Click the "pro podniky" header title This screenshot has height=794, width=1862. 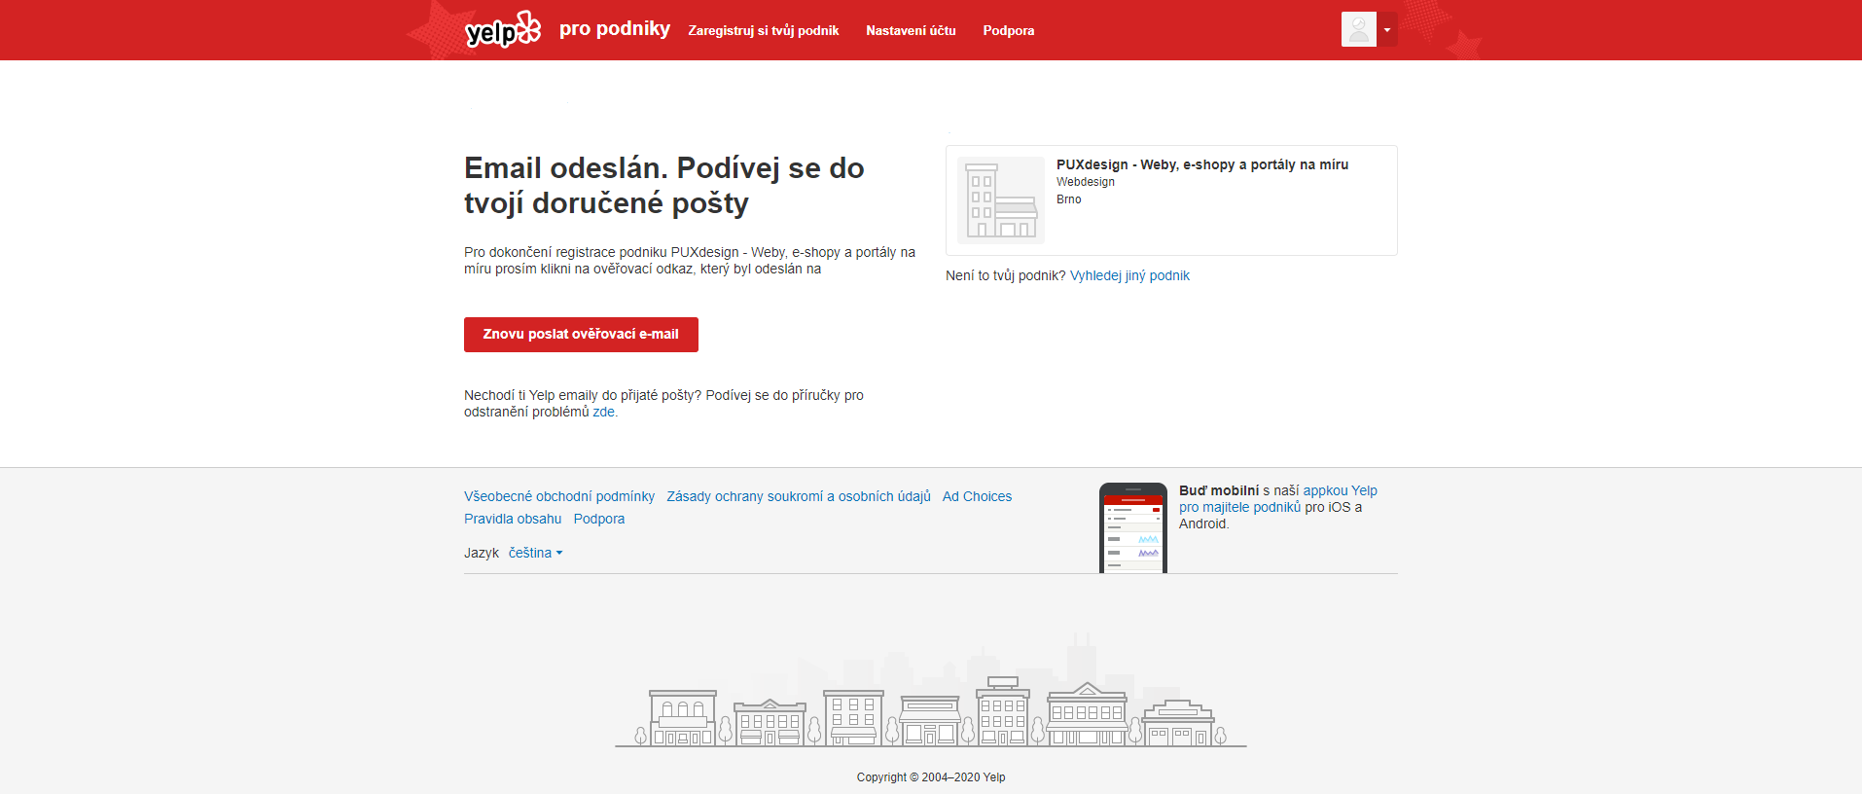[x=614, y=29]
